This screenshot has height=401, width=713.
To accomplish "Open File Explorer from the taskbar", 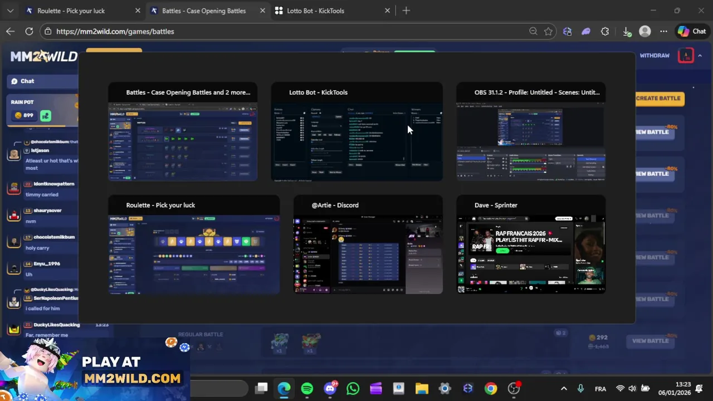I will (x=422, y=388).
